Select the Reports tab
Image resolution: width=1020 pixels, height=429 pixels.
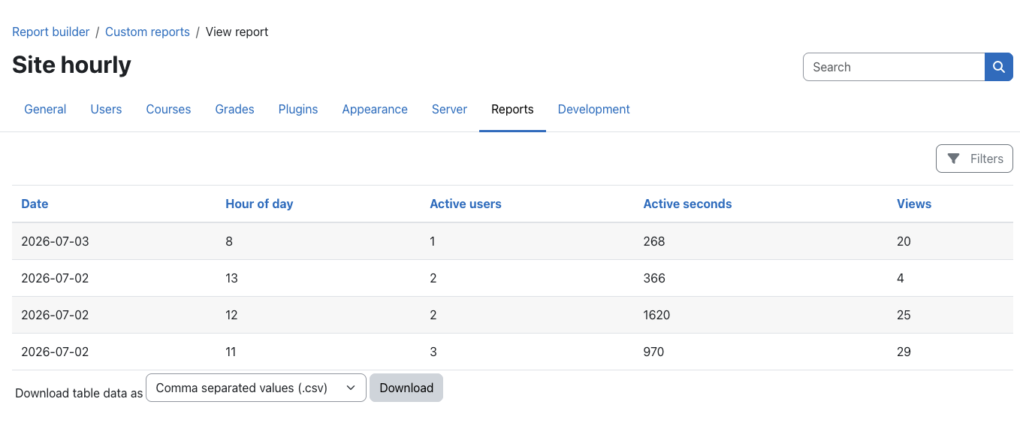[x=512, y=109]
